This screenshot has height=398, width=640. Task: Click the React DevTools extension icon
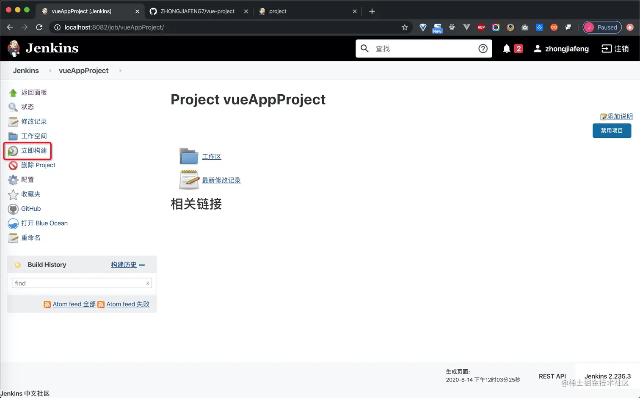coord(452,27)
